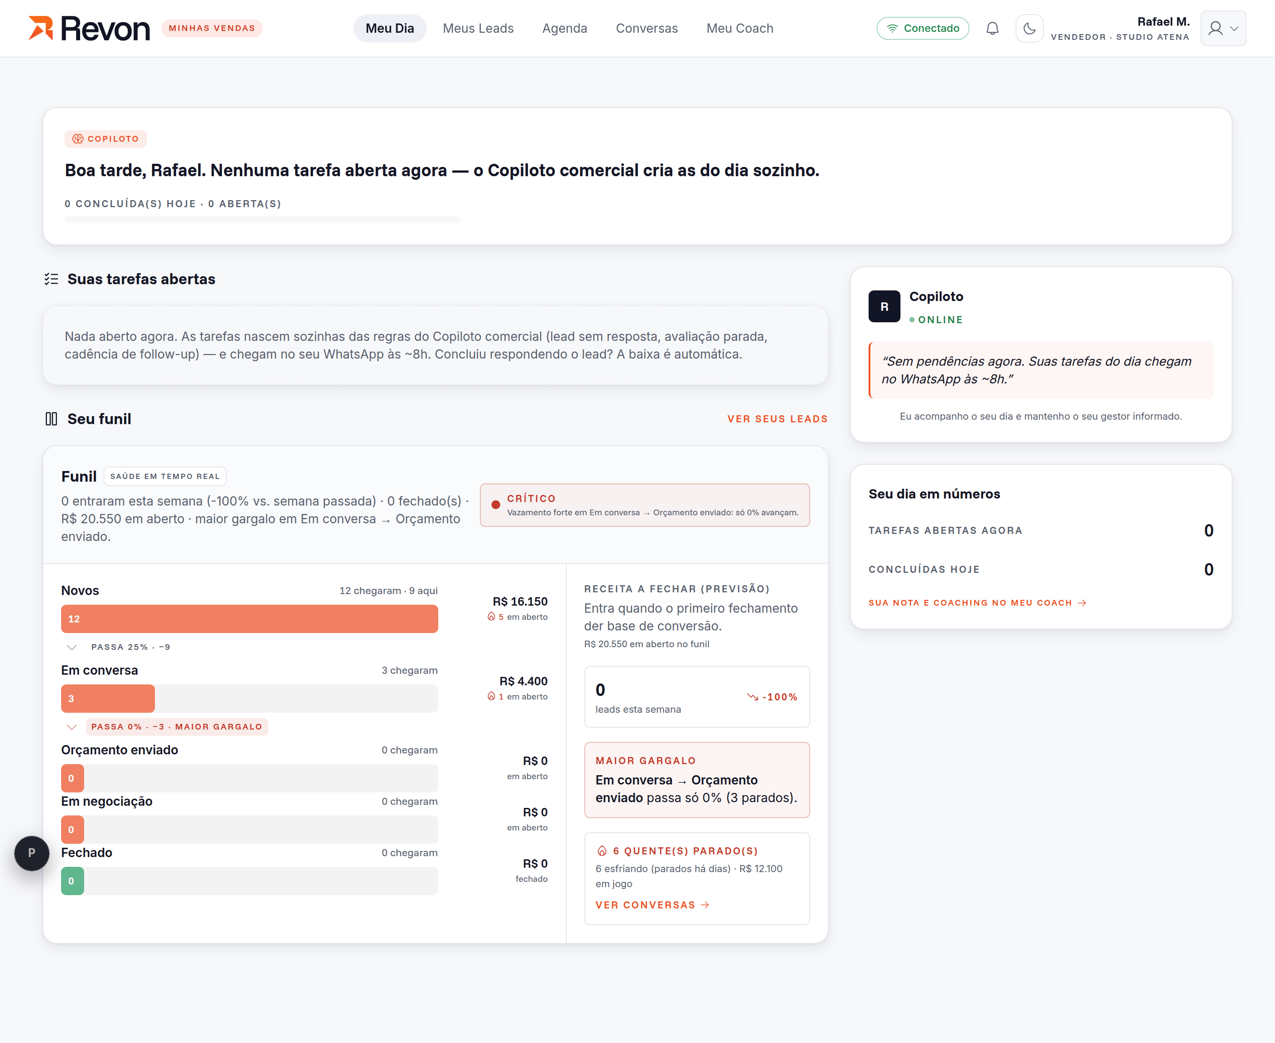Expand the Novos stage chevron

(x=72, y=647)
